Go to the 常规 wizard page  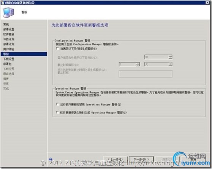pyautogui.click(x=6, y=24)
